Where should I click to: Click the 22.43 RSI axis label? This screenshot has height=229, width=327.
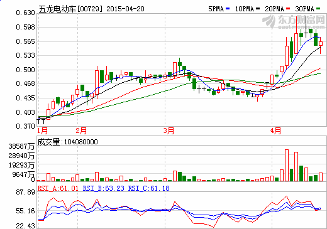[25, 226]
